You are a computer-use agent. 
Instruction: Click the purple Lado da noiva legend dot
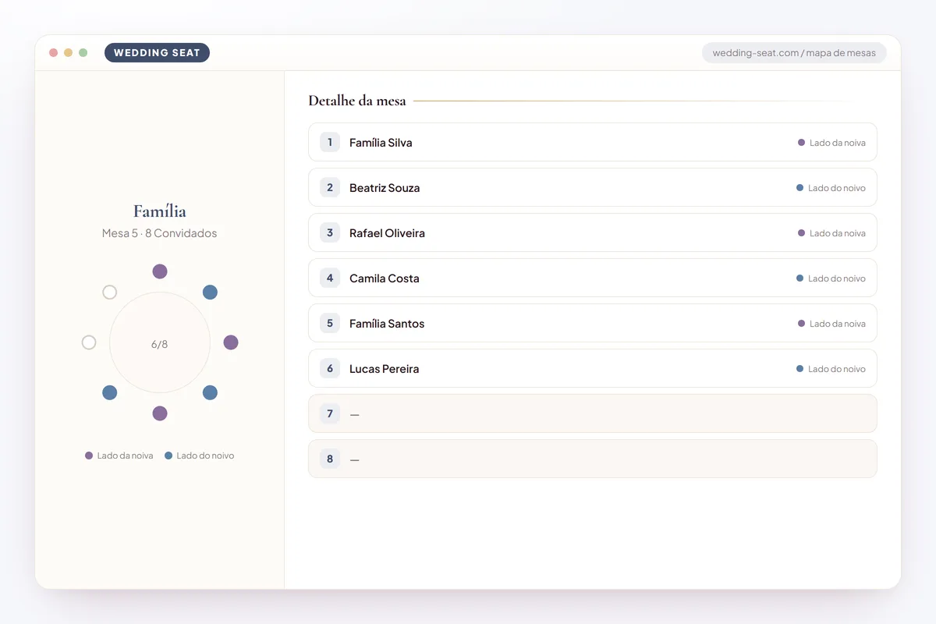tap(89, 456)
